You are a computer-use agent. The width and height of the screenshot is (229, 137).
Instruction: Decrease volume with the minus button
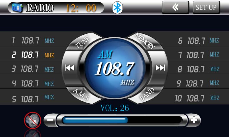coord(50,120)
